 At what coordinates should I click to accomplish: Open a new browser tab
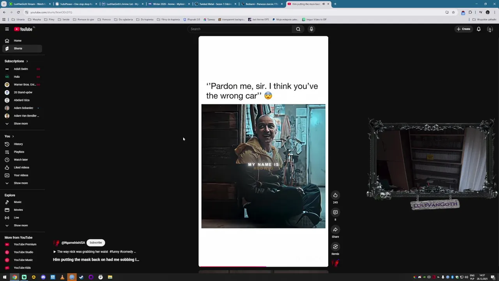pyautogui.click(x=335, y=4)
